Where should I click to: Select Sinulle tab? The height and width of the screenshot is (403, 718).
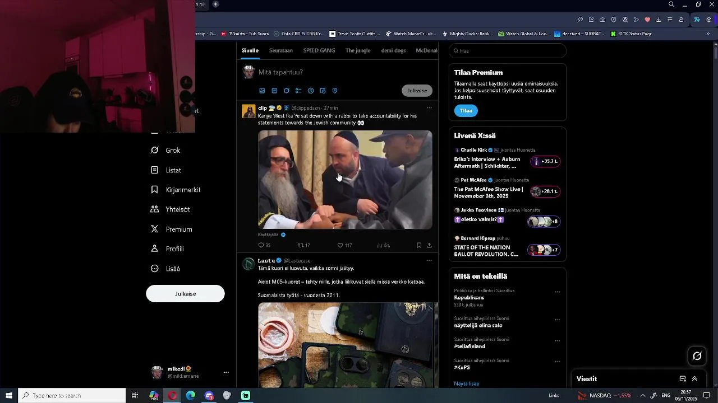tap(250, 50)
